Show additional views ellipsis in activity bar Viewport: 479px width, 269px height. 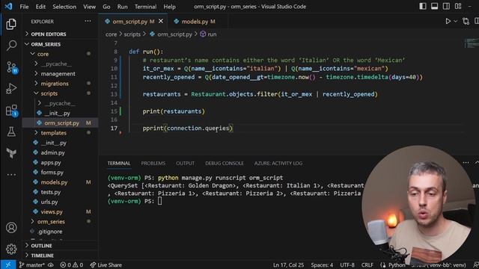(x=11, y=175)
